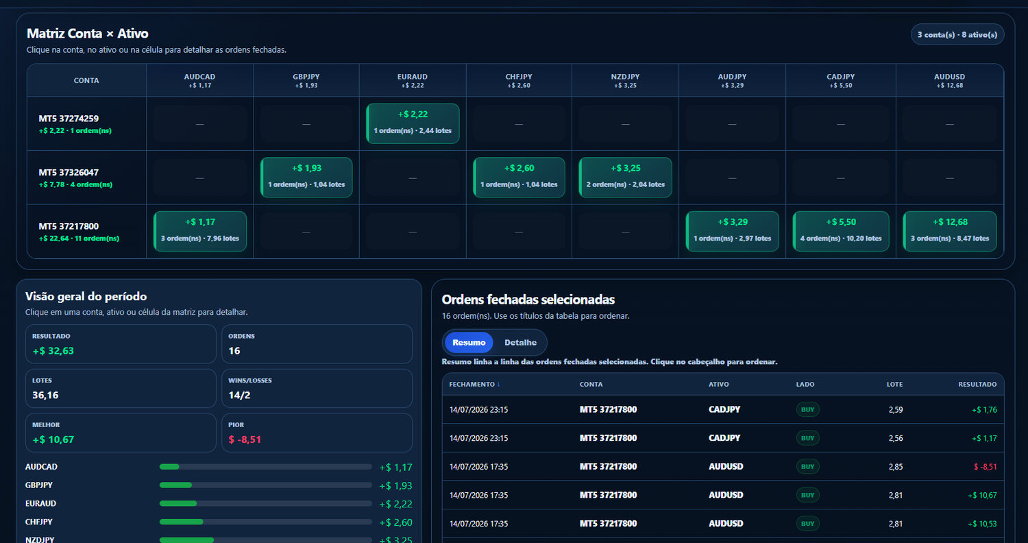Open account MT5 37274259 row
Image resolution: width=1028 pixels, height=543 pixels.
pos(86,123)
